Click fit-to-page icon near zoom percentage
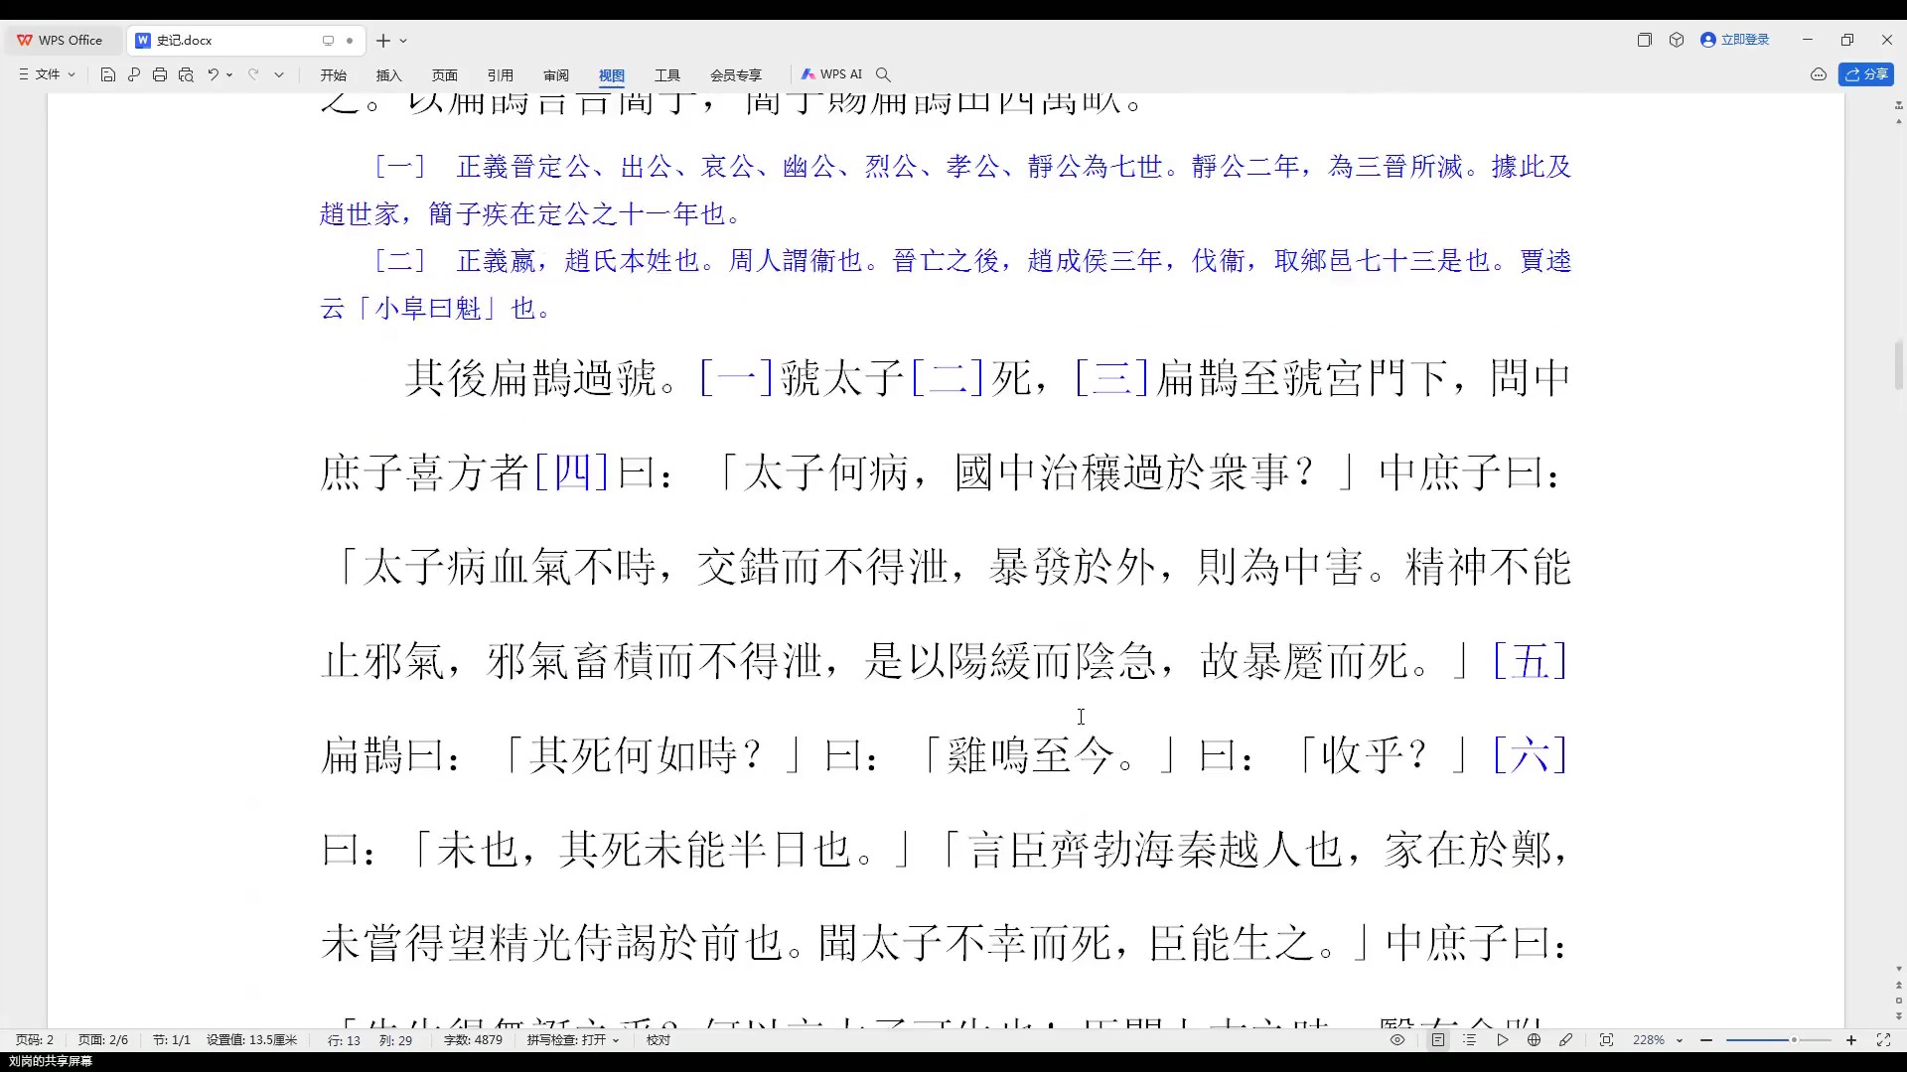The width and height of the screenshot is (1907, 1072). (x=1606, y=1040)
